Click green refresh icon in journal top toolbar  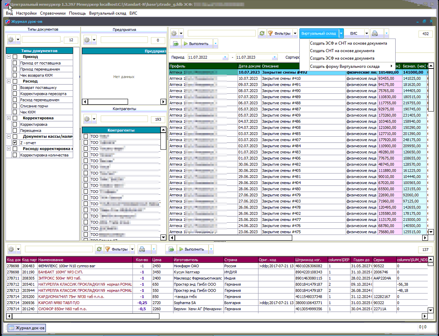(x=262, y=33)
